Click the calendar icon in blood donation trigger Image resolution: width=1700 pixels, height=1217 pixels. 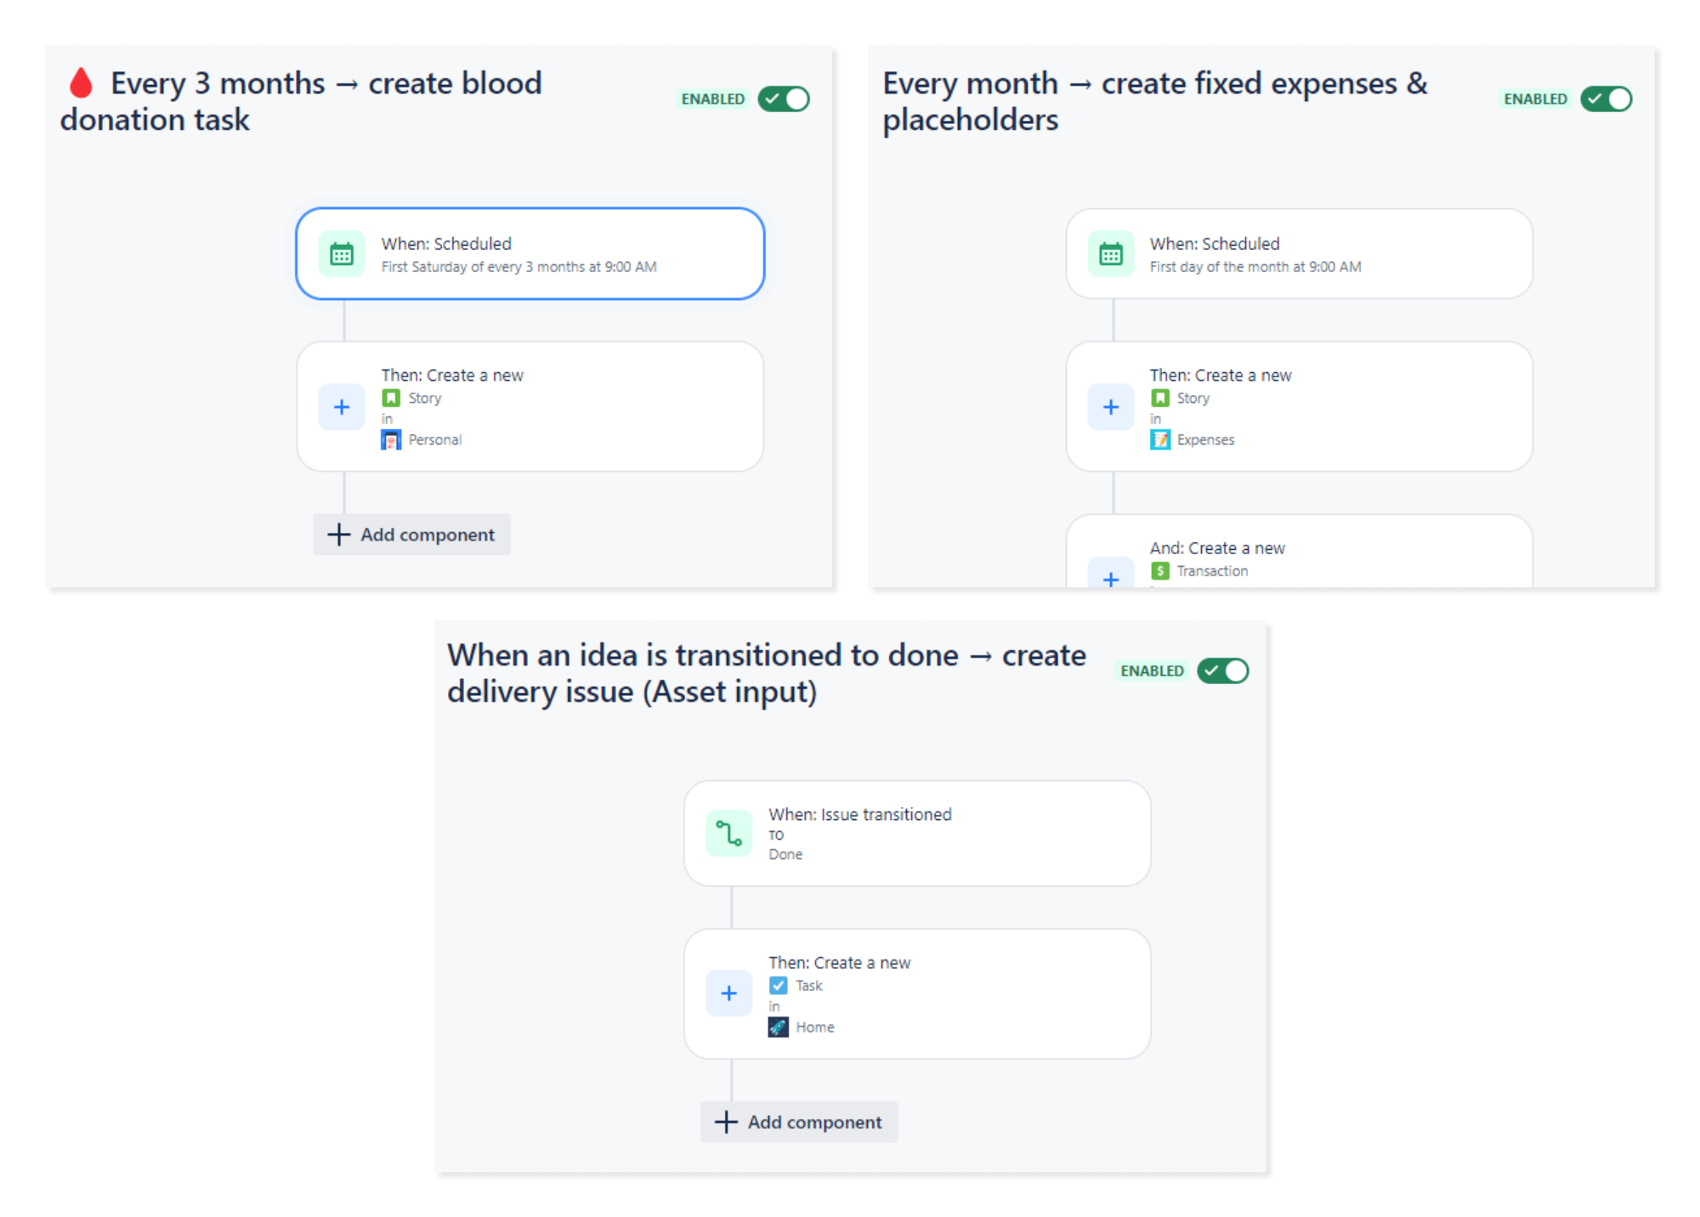tap(342, 254)
